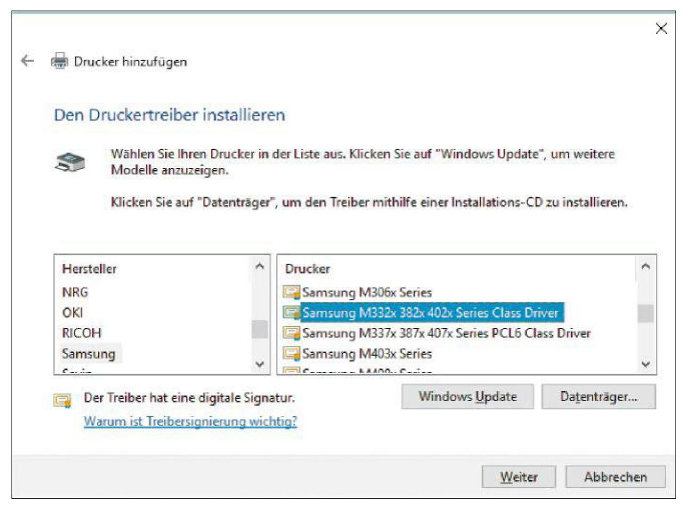697x508 pixels.
Task: Click the Drucker list scroll-down arrow
Action: pos(645,365)
